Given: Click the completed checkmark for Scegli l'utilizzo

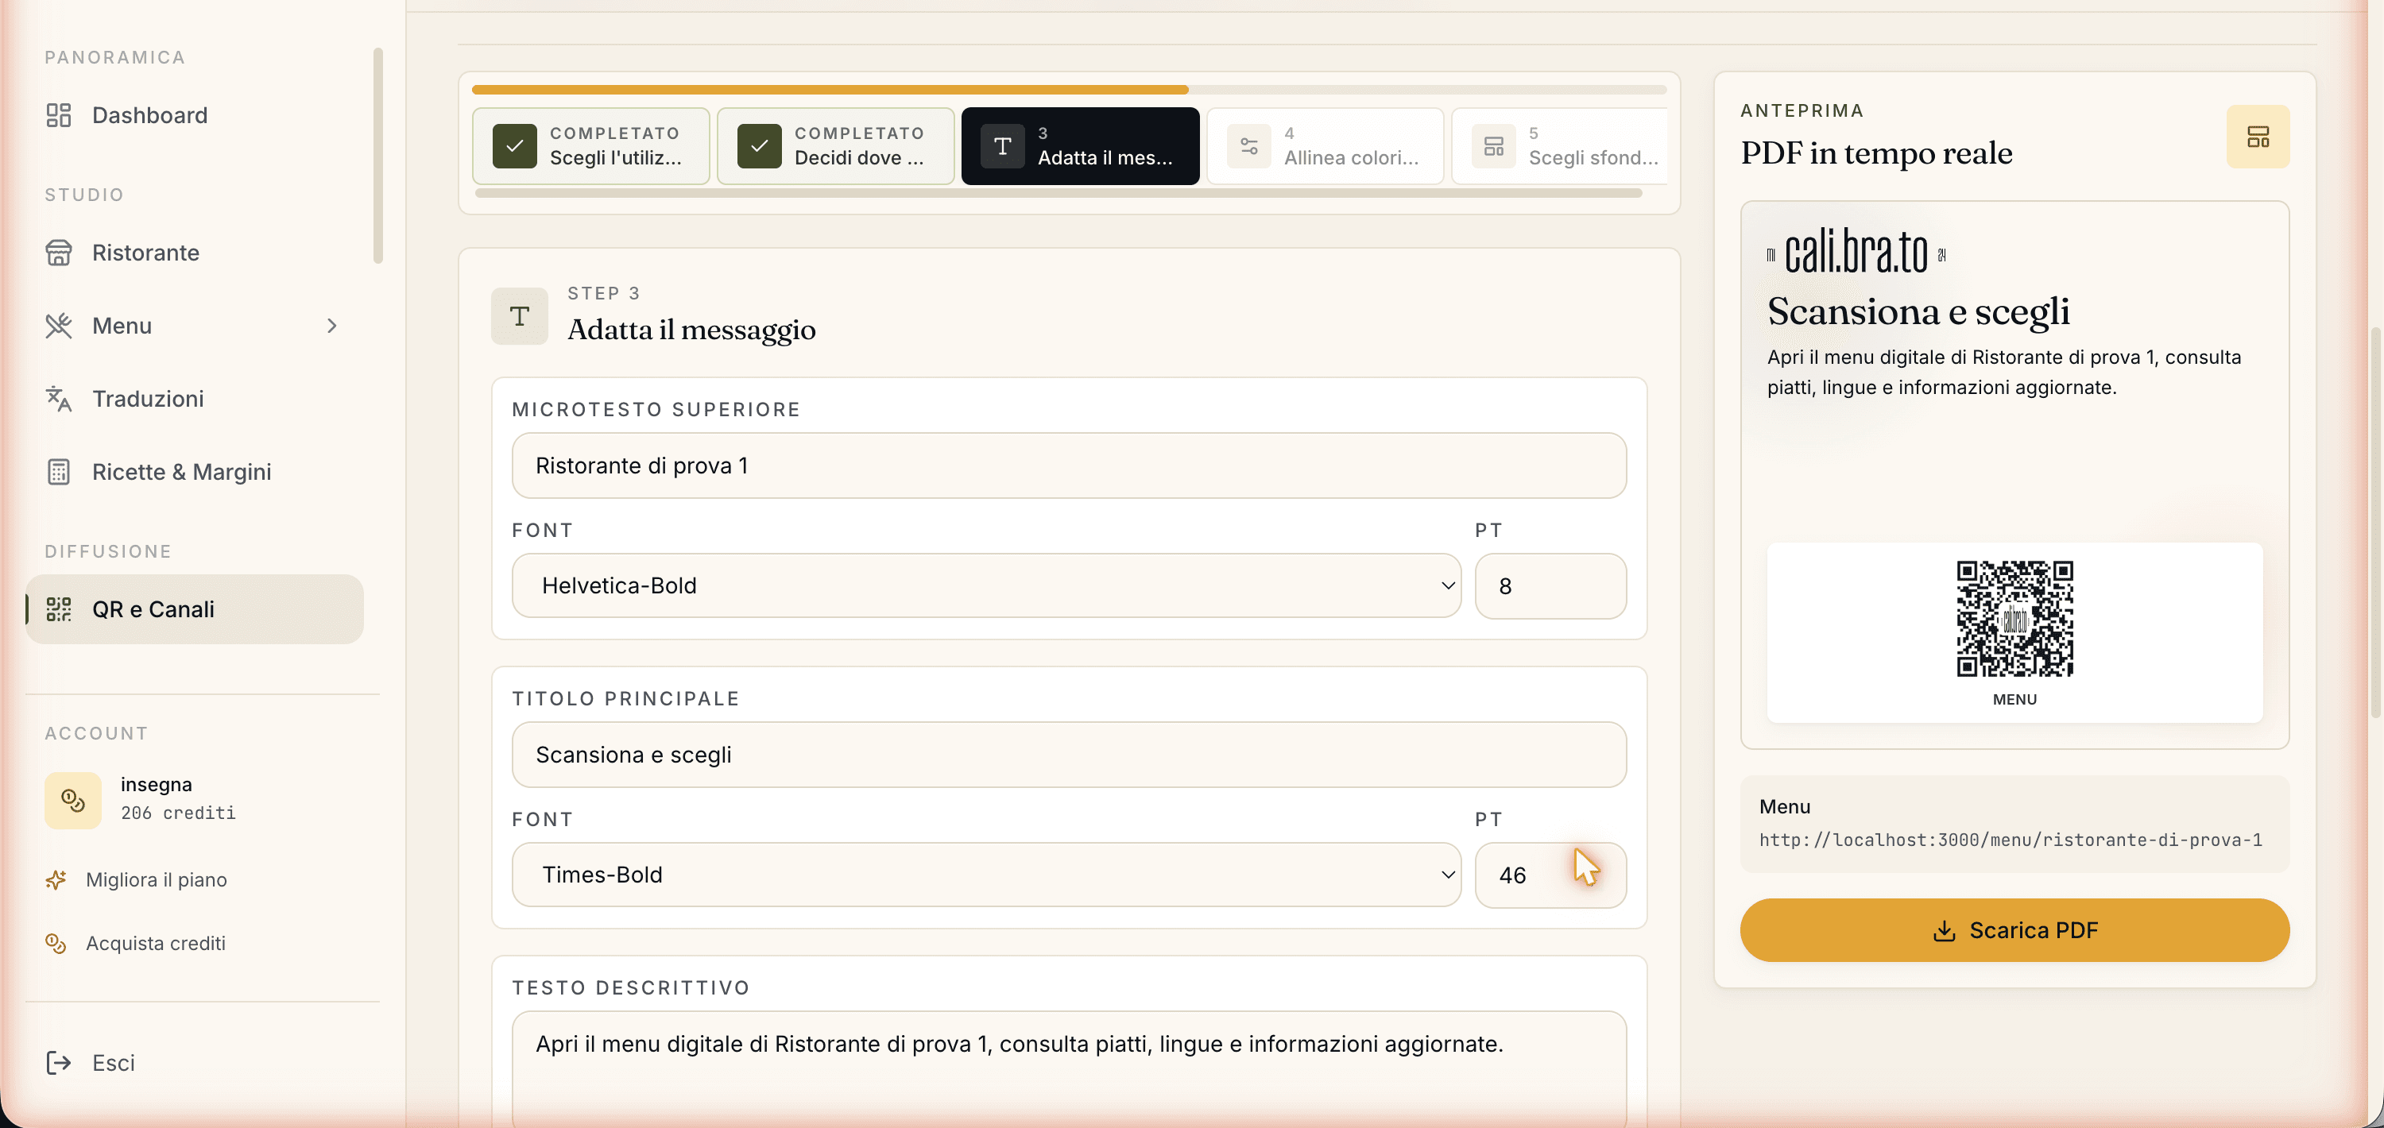Looking at the screenshot, I should [515, 146].
